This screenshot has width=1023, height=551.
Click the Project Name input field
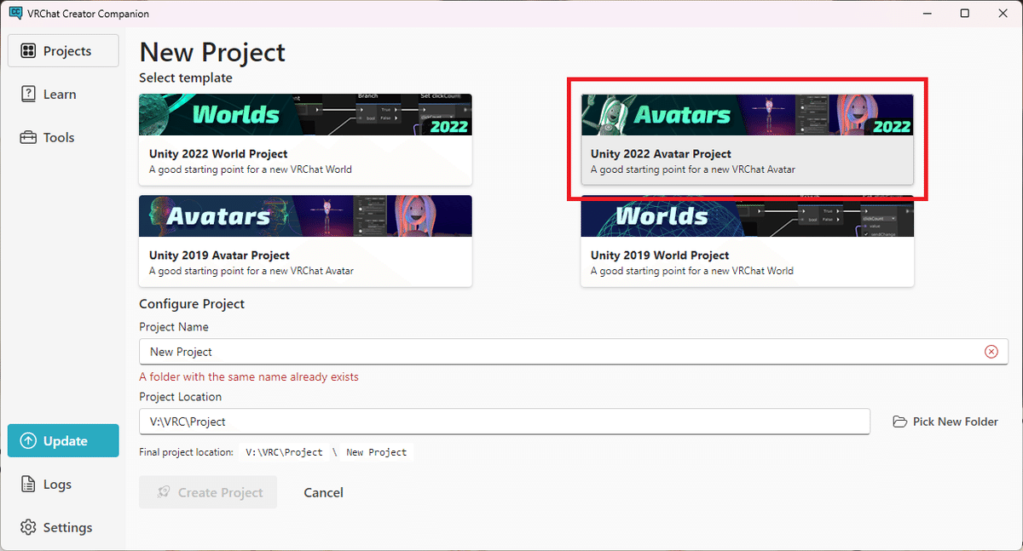[573, 352]
